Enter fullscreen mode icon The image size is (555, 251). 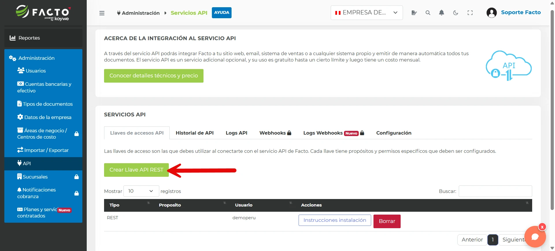pos(470,13)
